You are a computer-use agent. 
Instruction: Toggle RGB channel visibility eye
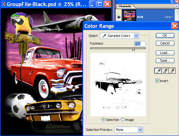coord(119,17)
